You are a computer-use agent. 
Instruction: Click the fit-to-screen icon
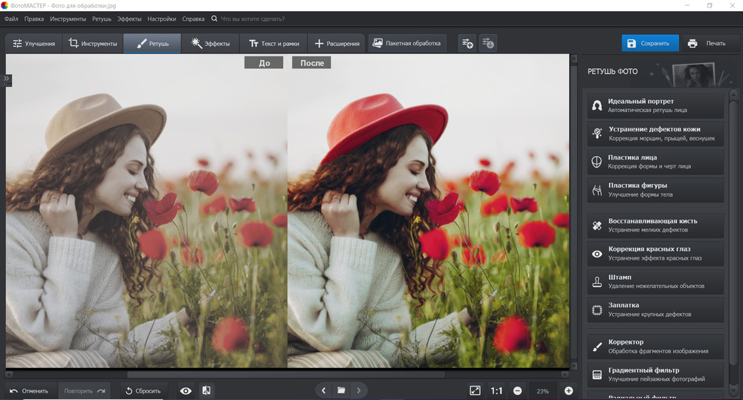[x=476, y=390]
